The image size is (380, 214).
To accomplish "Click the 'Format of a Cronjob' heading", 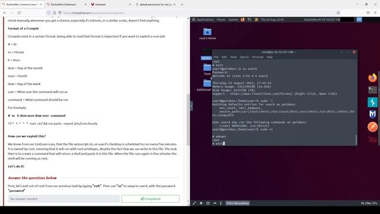I will point(23,29).
